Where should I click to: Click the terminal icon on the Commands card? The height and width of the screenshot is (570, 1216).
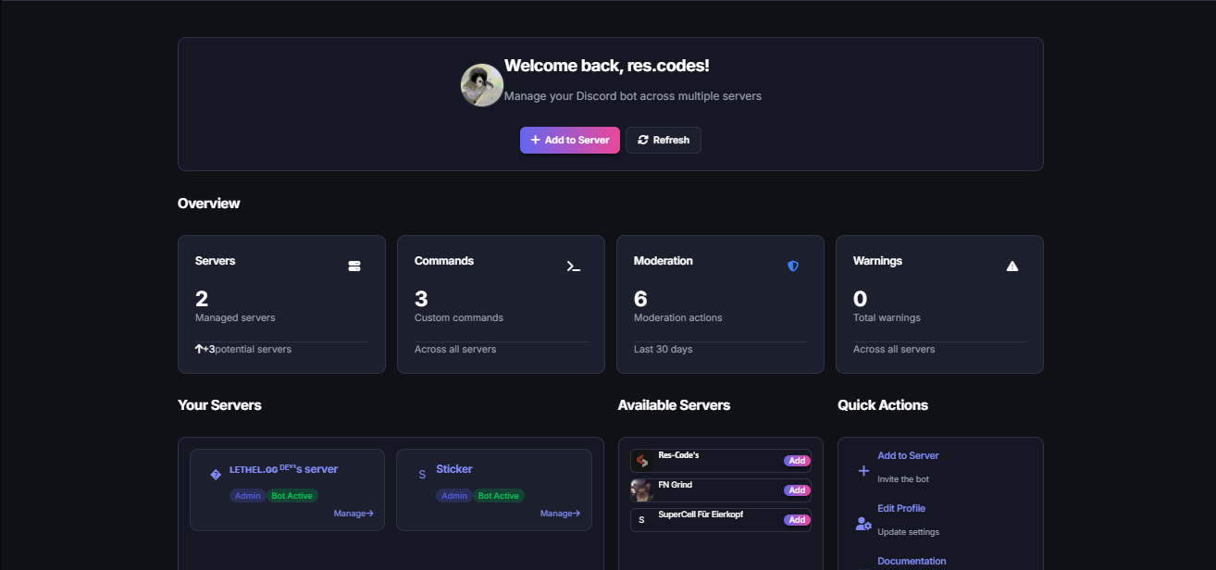tap(574, 266)
